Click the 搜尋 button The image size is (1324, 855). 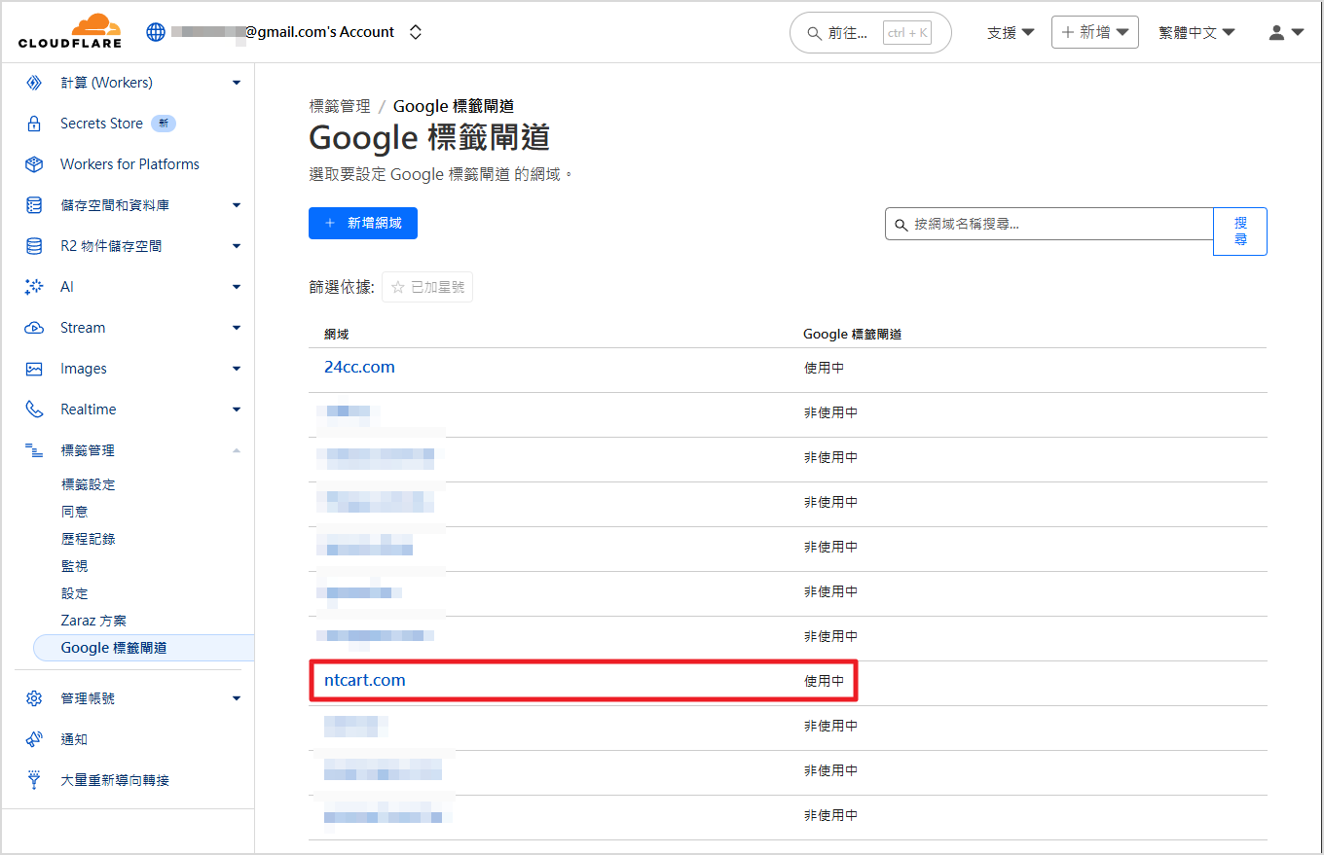point(1240,232)
